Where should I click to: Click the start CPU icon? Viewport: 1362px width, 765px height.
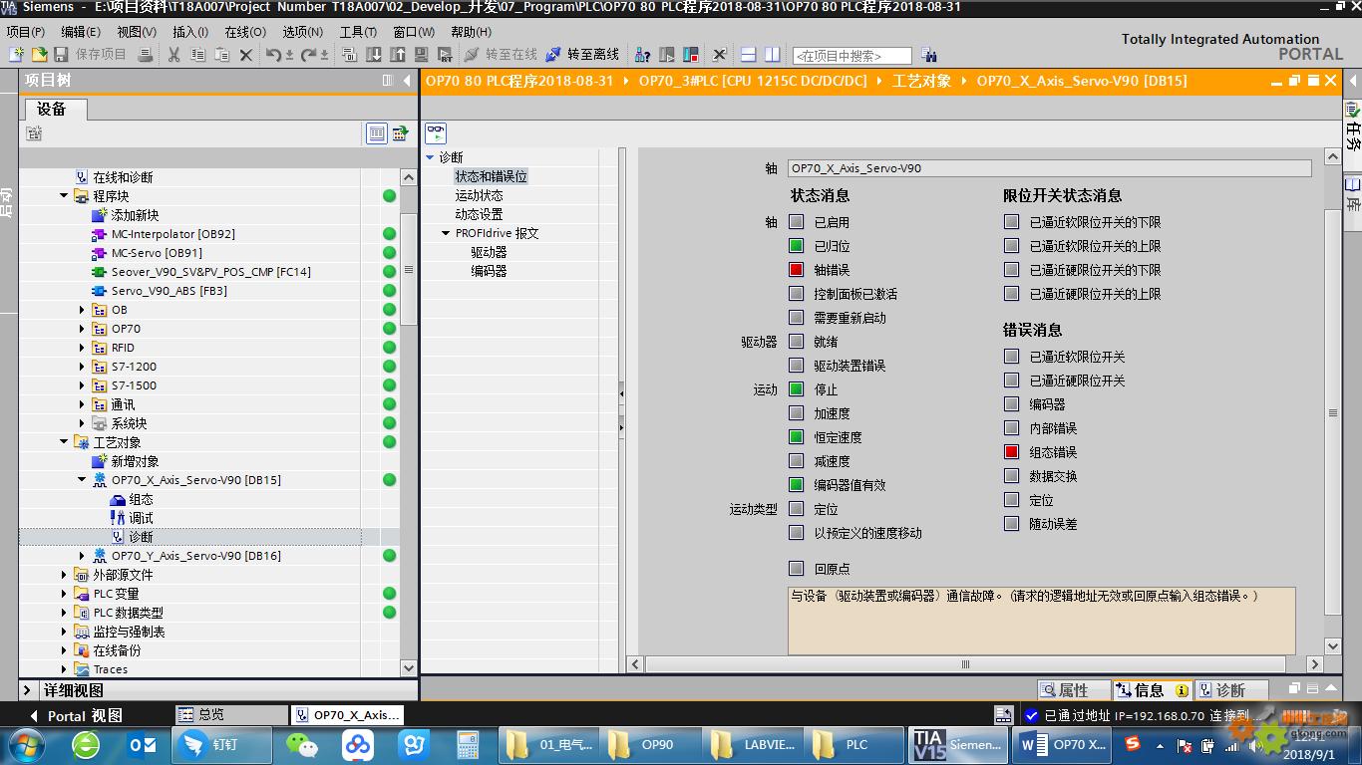click(667, 55)
